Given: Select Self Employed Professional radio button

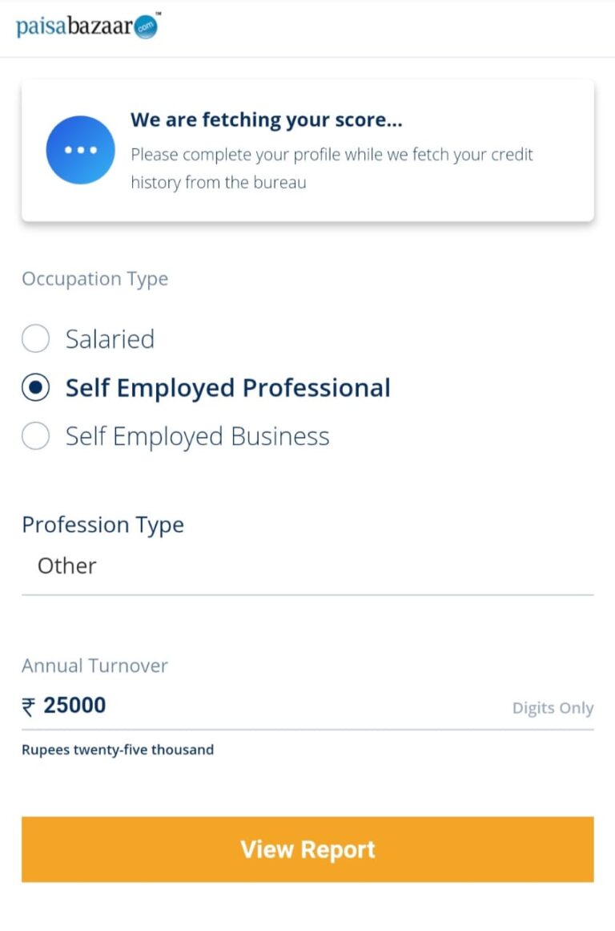Looking at the screenshot, I should (x=35, y=388).
